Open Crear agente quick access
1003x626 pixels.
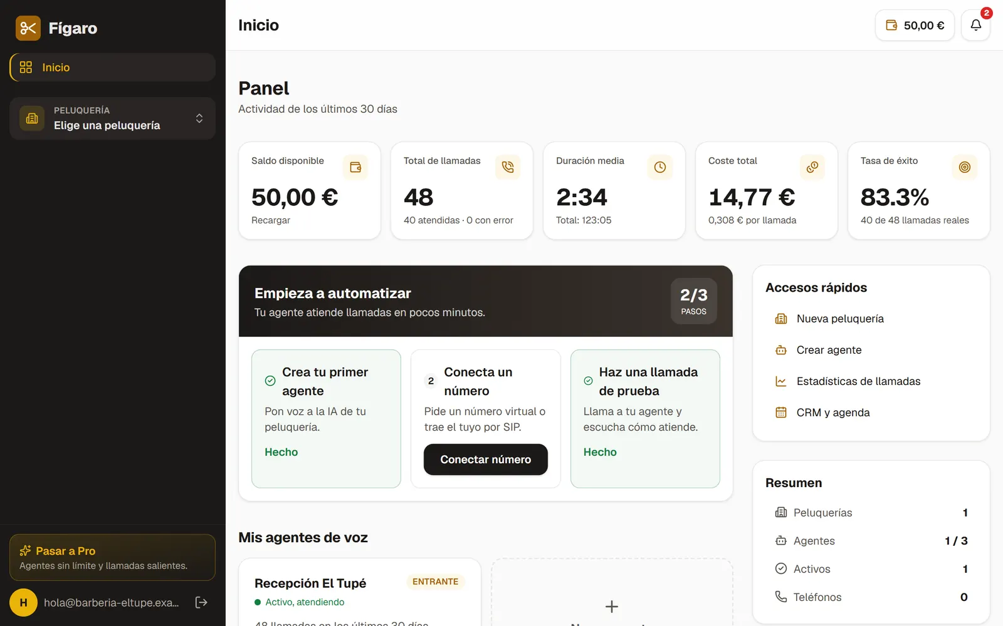tap(871, 350)
